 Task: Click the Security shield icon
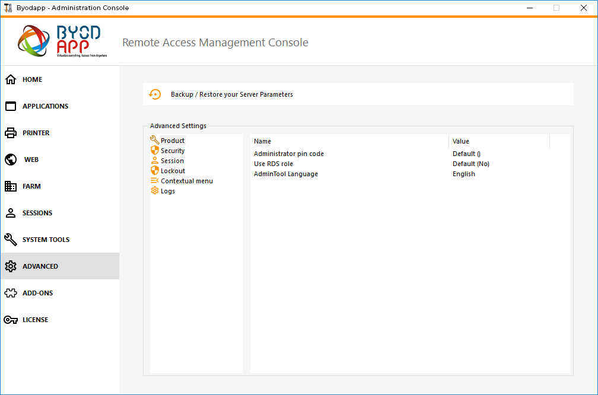click(x=154, y=150)
